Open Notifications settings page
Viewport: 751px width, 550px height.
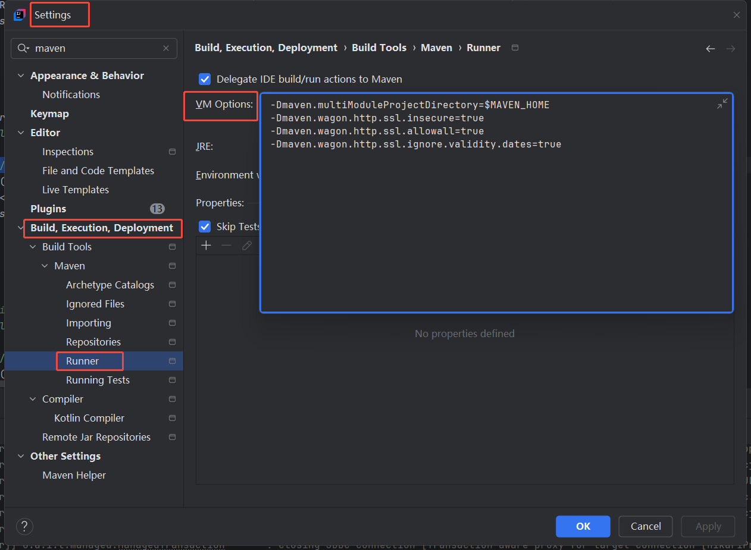(x=71, y=95)
